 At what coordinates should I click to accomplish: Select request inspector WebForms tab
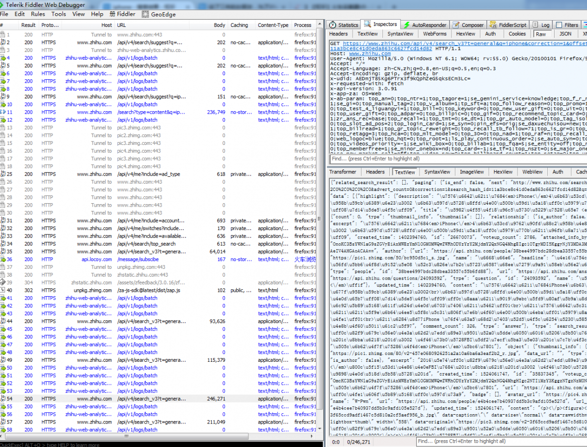435,34
